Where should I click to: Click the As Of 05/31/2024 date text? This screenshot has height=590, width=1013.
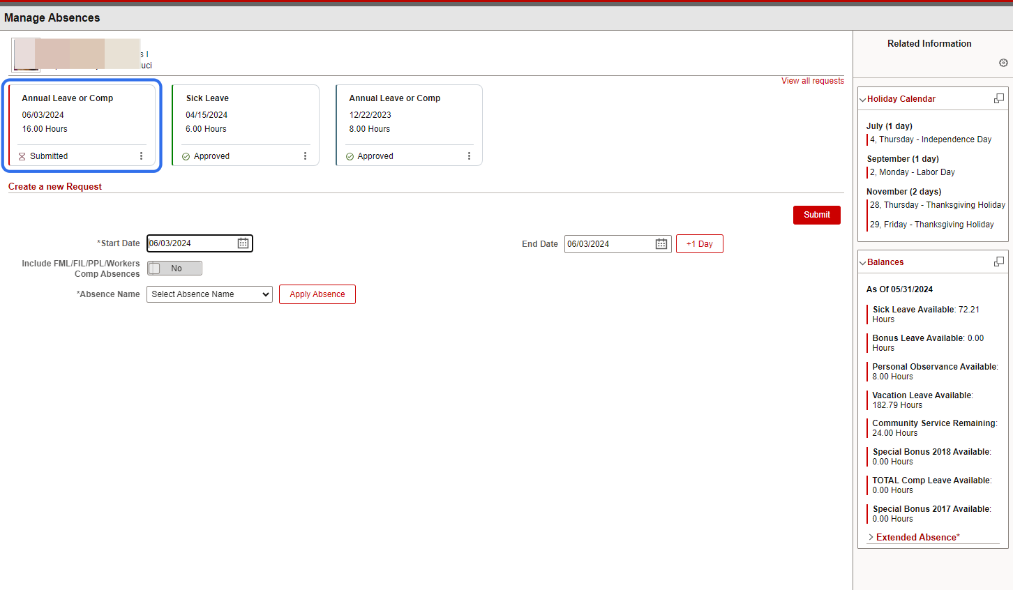899,289
